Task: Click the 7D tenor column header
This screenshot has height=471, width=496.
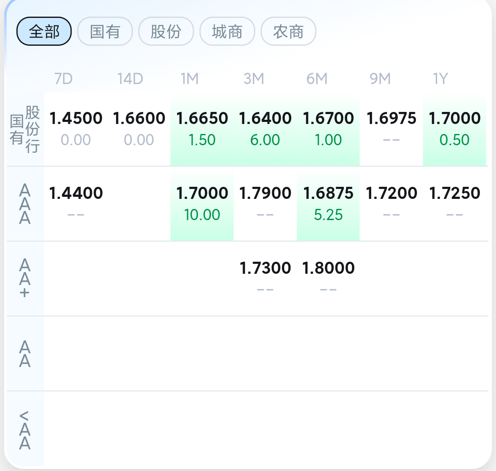Action: coord(63,79)
